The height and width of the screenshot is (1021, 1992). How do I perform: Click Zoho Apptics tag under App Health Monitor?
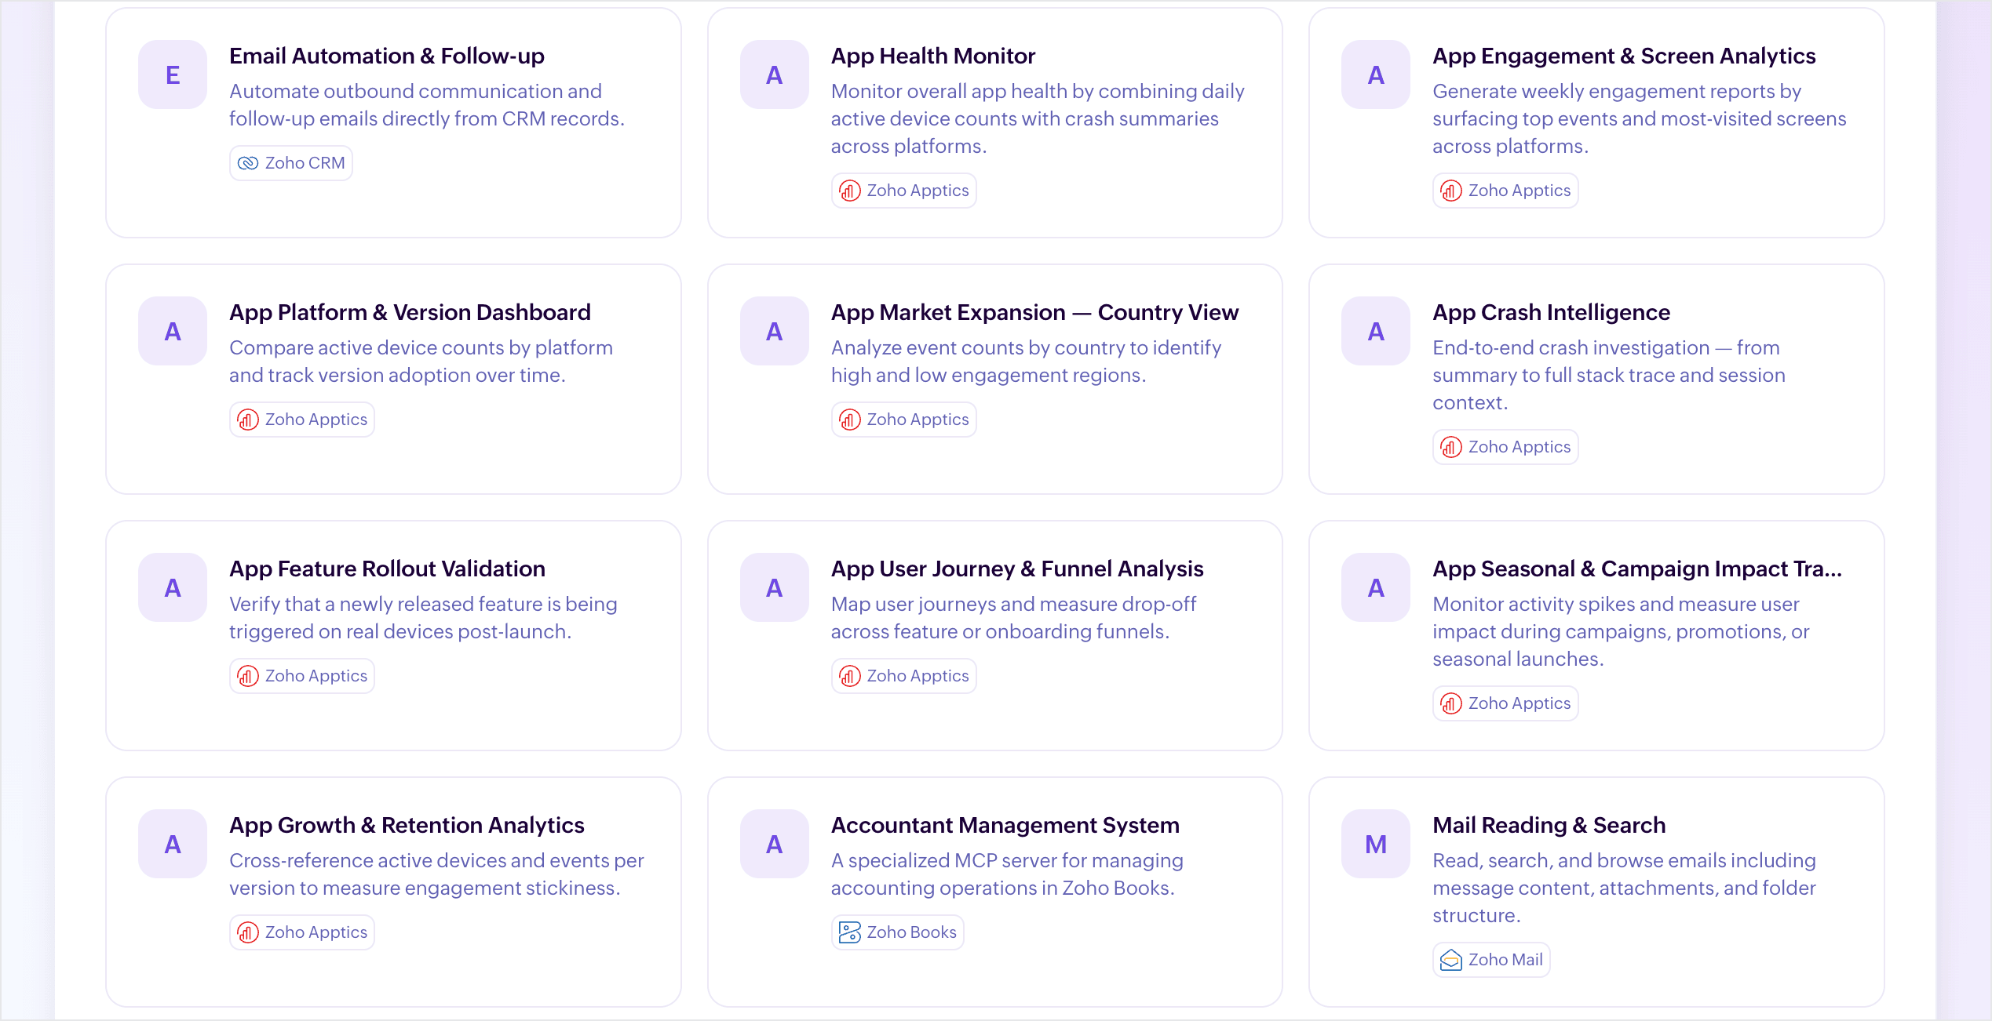tap(903, 191)
